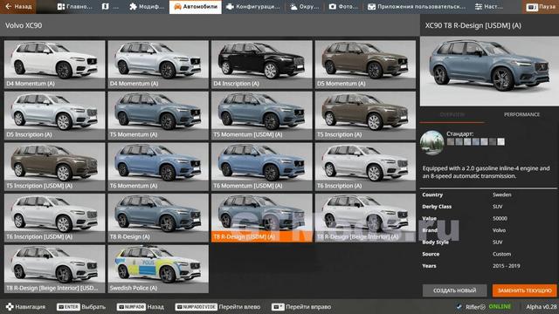
Task: Open the Фото mode tab
Action: click(x=343, y=7)
